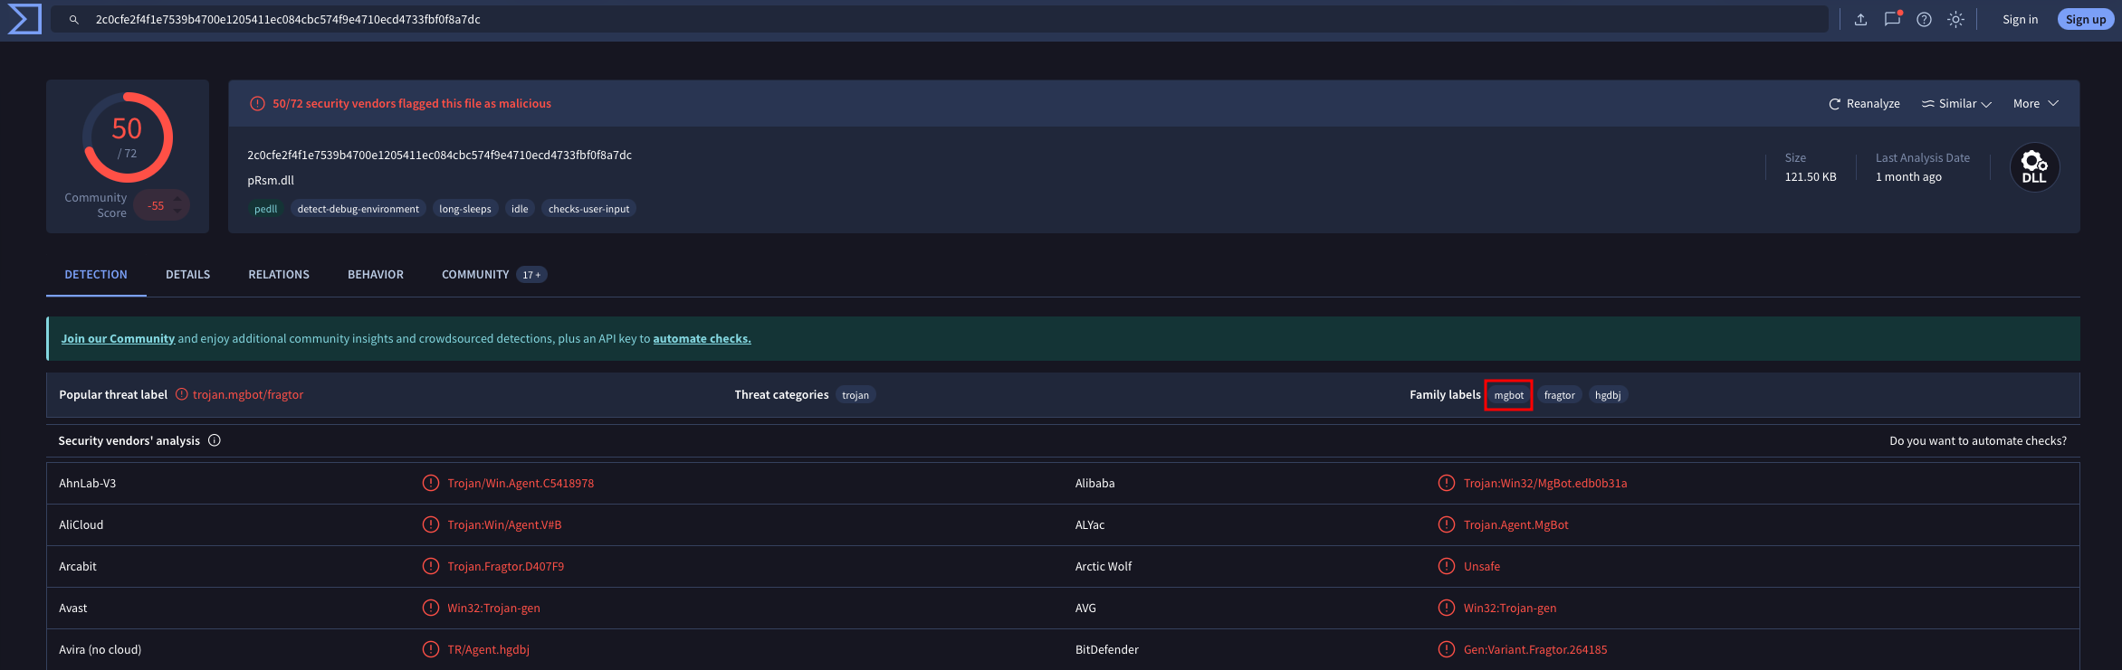Click Do you want to automate checks?
Viewport: 2122px width, 670px height.
click(1978, 440)
